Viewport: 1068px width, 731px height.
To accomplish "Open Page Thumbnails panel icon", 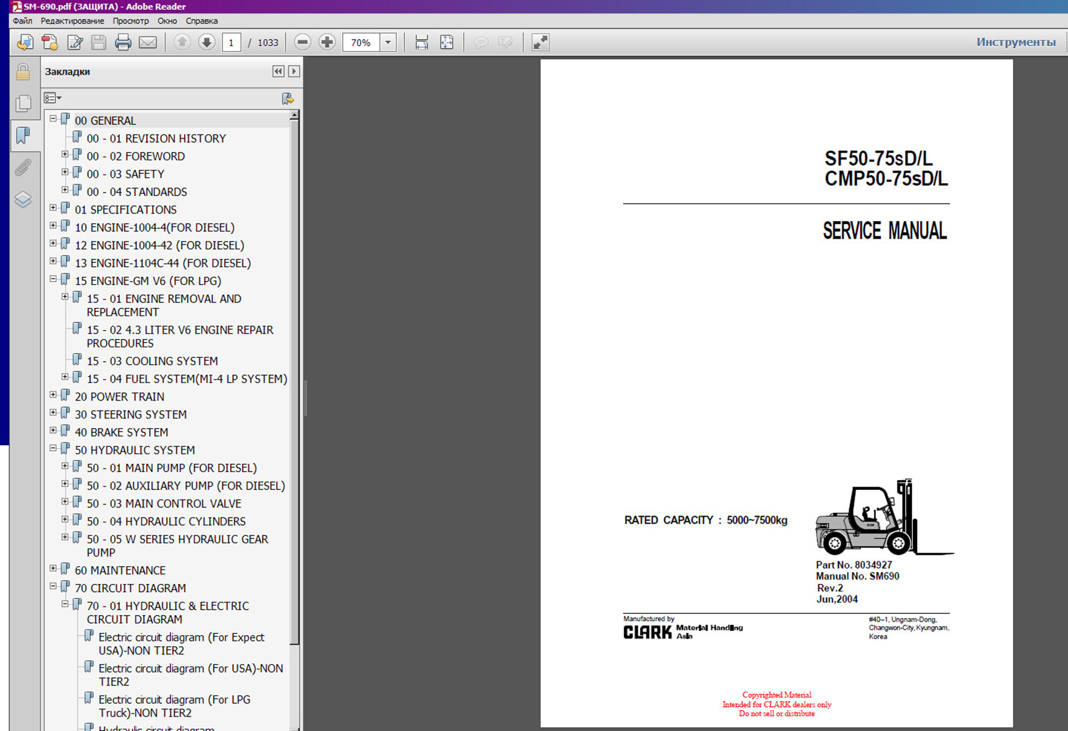I will click(23, 103).
